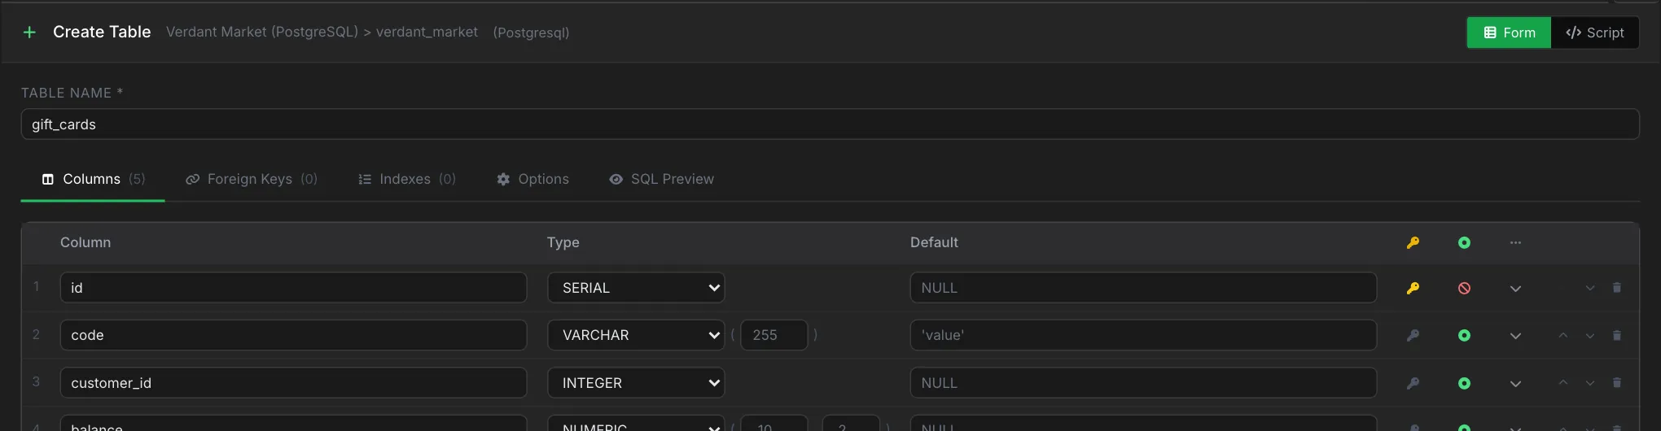Open type dropdown for id column

pyautogui.click(x=636, y=288)
